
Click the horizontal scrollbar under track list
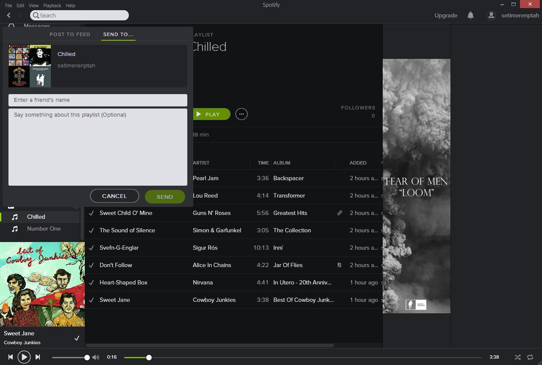coord(210,345)
